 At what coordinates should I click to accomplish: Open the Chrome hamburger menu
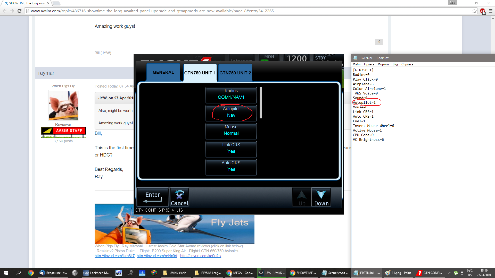coord(491,11)
